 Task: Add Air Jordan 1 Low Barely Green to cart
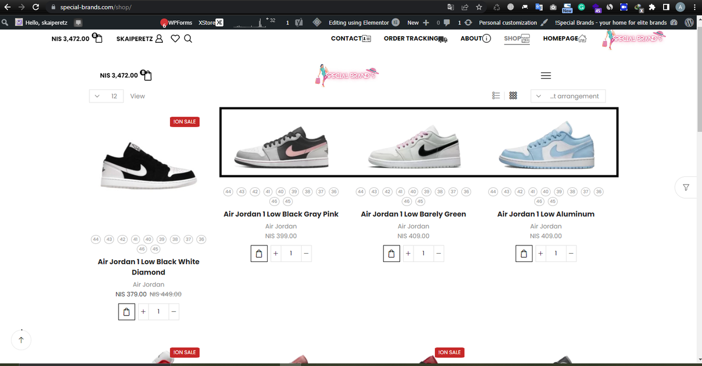392,254
